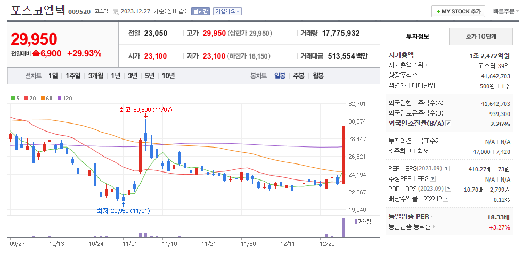Image resolution: width=523 pixels, height=254 pixels.
Task: Click green 5-day moving average legend marker
Action: click(x=13, y=99)
